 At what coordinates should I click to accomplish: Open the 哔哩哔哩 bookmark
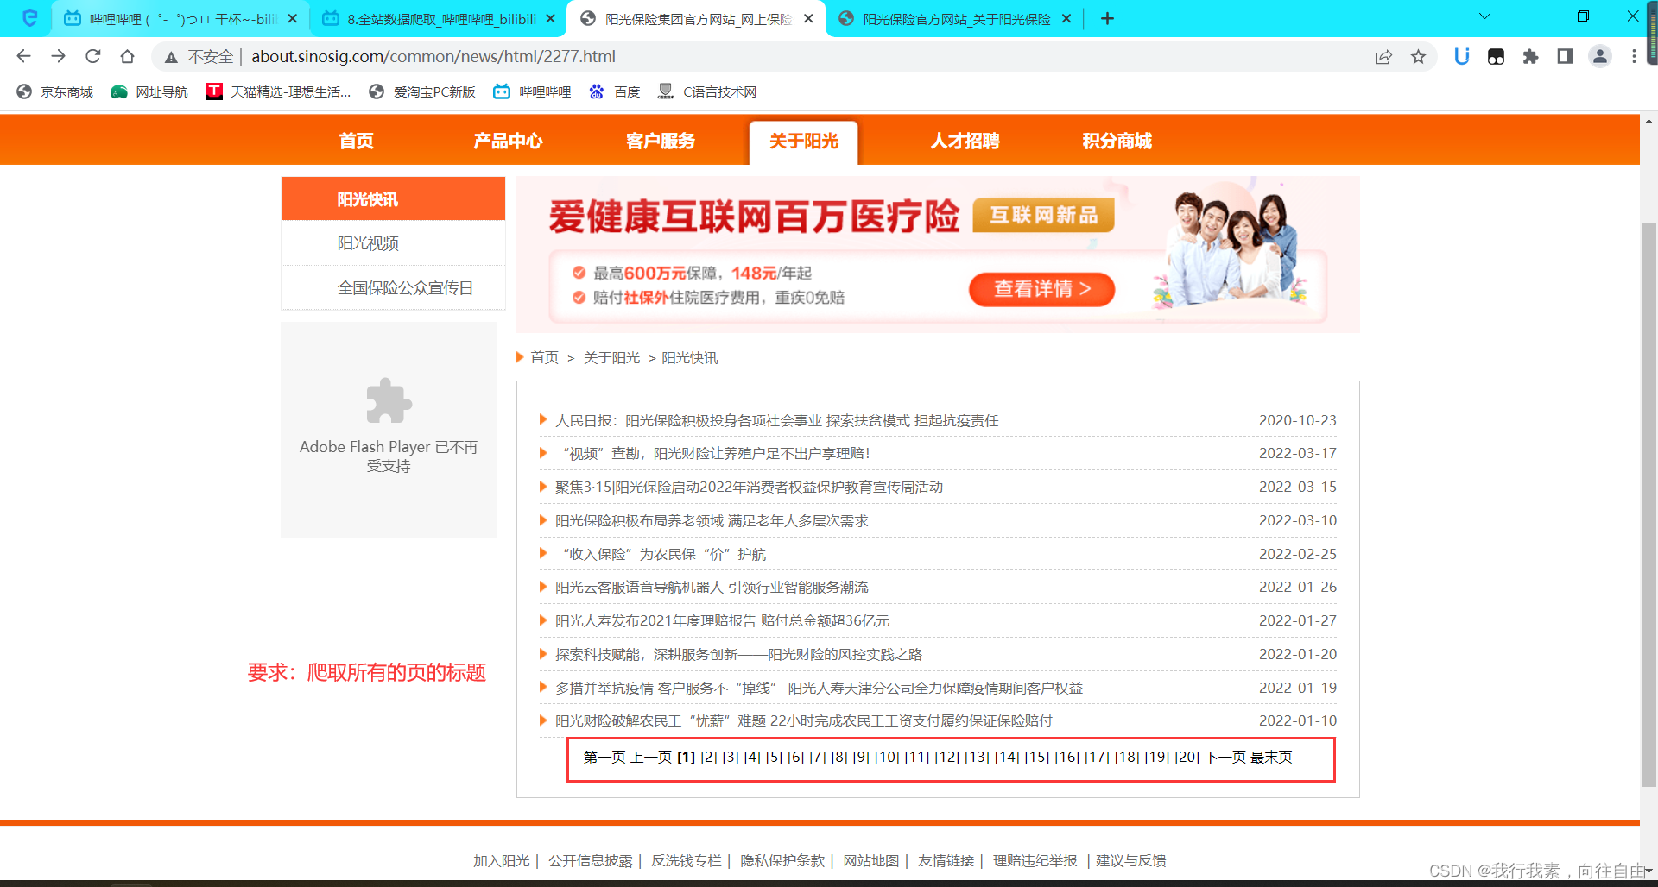pyautogui.click(x=532, y=91)
